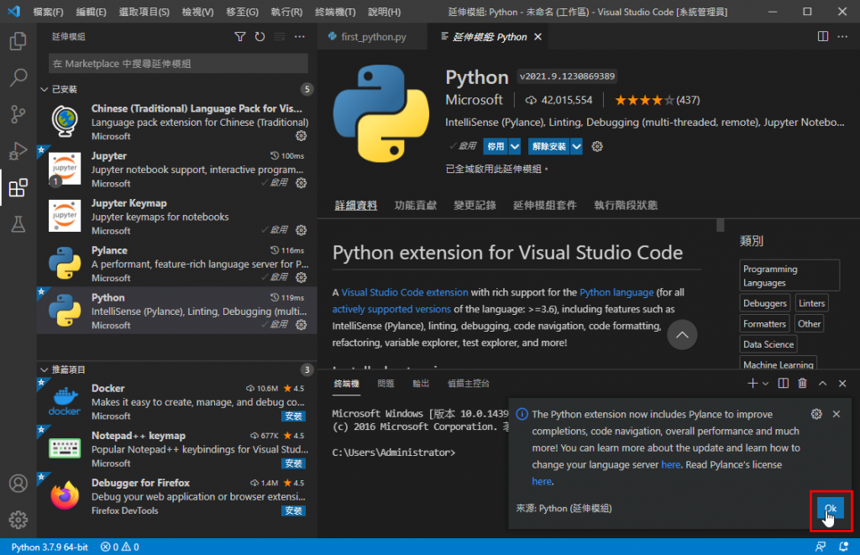This screenshot has height=555, width=860.
Task: Open the Testing flask icon
Action: pos(18,224)
